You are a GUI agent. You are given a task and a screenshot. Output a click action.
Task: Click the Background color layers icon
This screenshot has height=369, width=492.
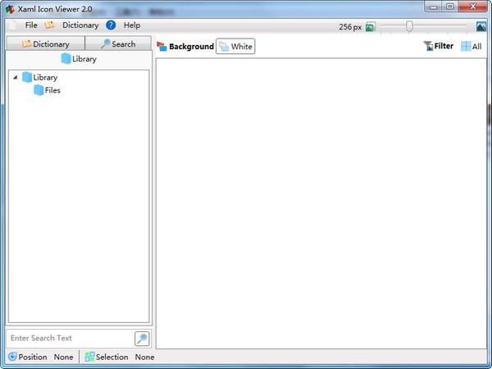[162, 46]
